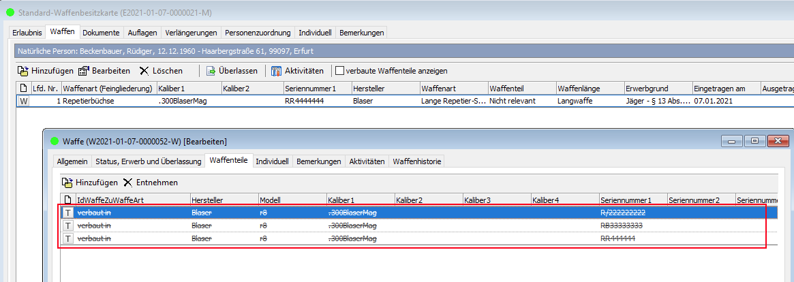The width and height of the screenshot is (794, 282).
Task: Select the Personenzuordnung tab
Action: click(x=258, y=33)
